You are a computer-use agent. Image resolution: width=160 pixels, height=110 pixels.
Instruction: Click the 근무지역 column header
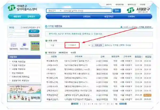click(x=127, y=56)
